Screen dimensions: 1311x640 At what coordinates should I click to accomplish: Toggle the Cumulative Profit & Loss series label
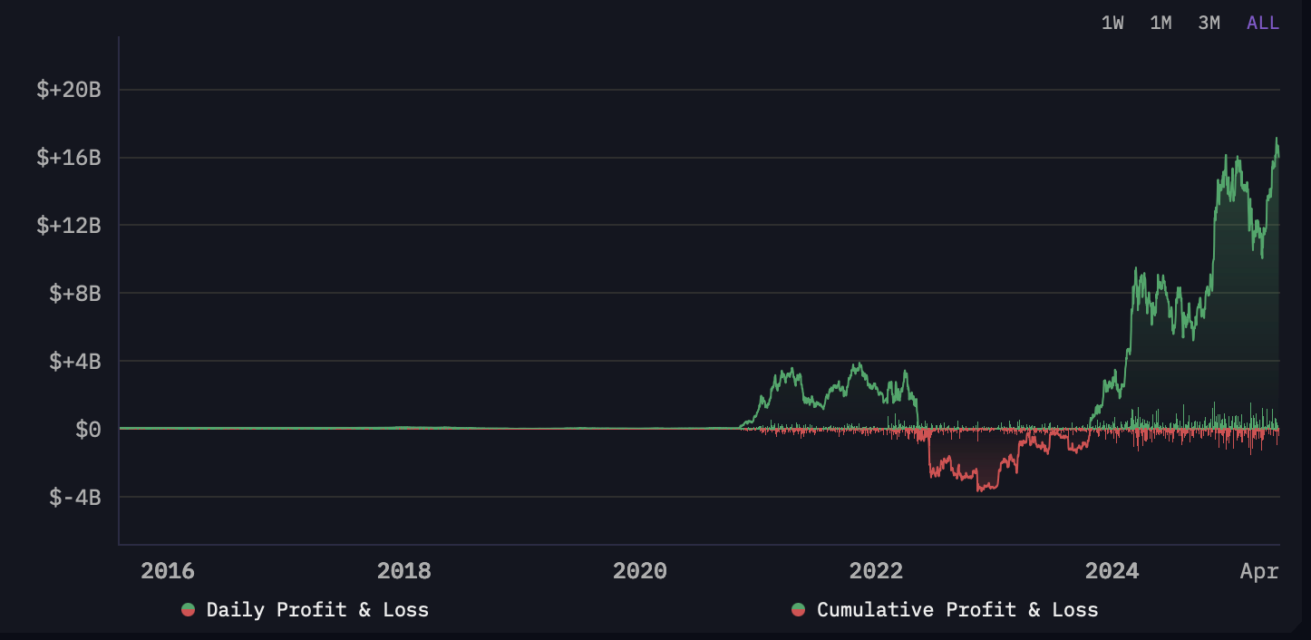click(x=957, y=610)
